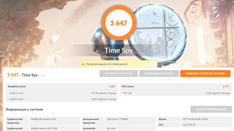Select the Intel(R) HD Graphics 630 entry
The width and height of the screenshot is (234, 131).
(x=43, y=119)
